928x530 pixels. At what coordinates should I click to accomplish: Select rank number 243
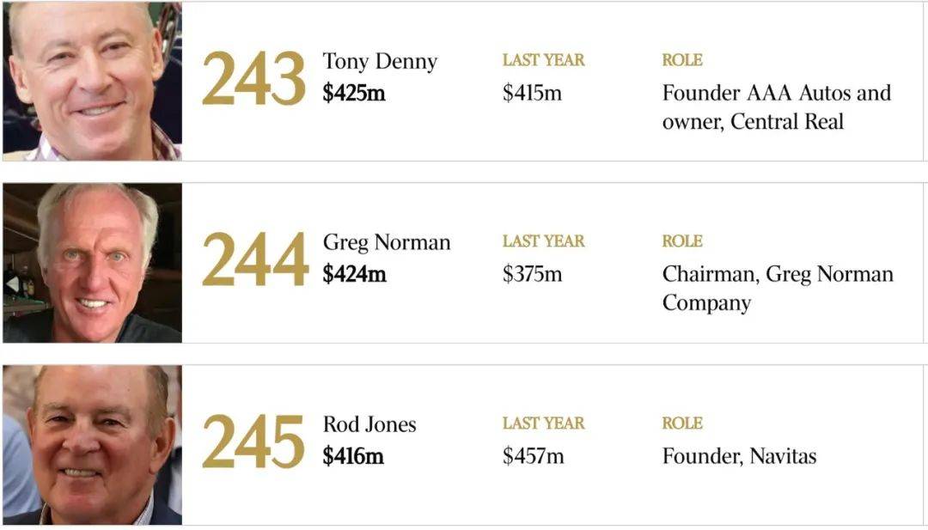(253, 79)
